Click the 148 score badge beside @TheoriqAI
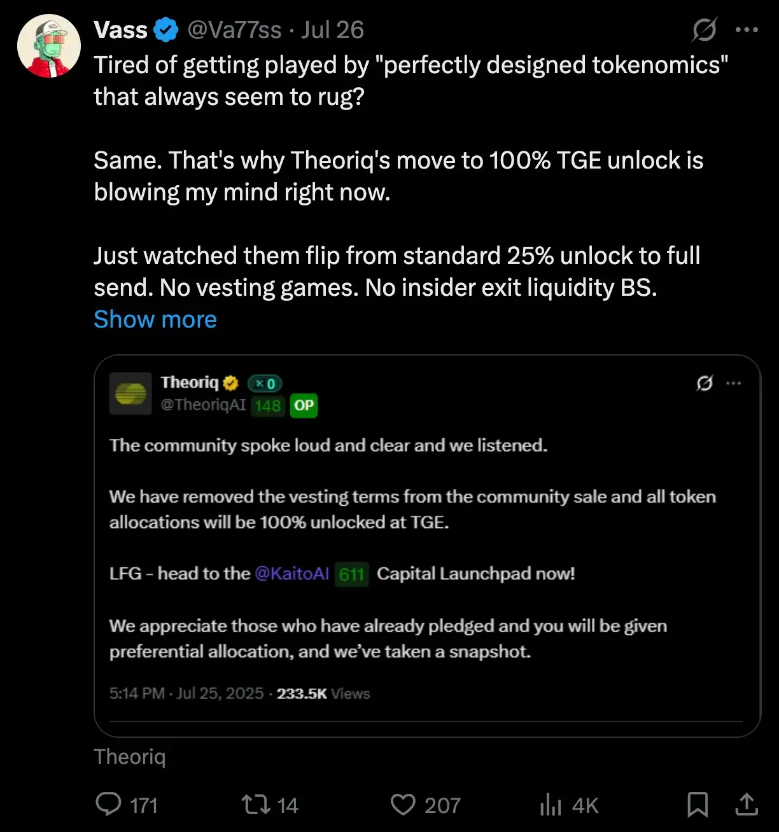The image size is (779, 832). pyautogui.click(x=268, y=405)
